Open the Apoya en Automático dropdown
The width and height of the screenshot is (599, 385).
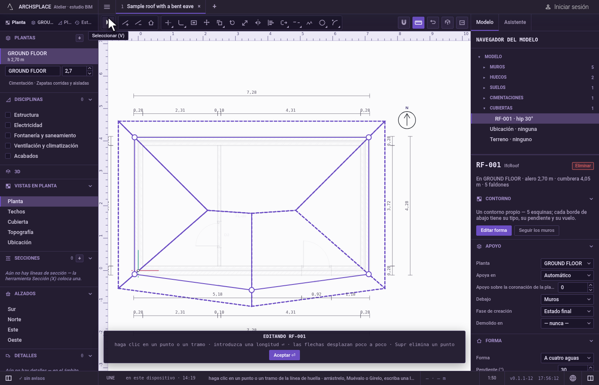(567, 275)
